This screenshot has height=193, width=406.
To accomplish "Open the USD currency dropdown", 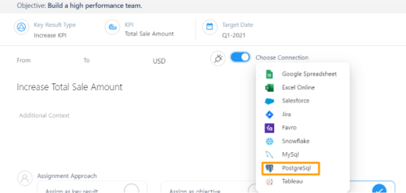I will [x=159, y=61].
